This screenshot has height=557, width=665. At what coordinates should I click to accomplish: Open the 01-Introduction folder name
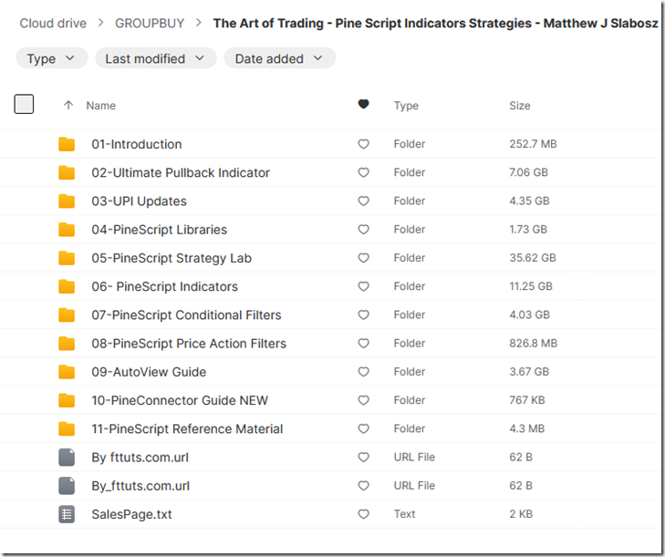click(137, 144)
